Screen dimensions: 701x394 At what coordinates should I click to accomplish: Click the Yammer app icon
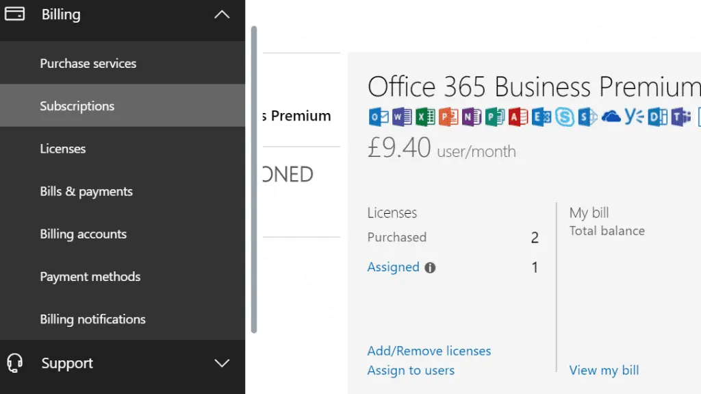(x=635, y=116)
